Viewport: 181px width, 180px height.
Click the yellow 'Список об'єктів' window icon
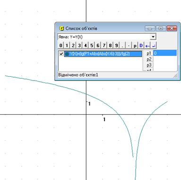(x=61, y=28)
